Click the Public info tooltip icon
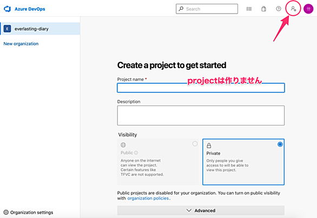Viewport: 317px width, 218px height. [136, 153]
